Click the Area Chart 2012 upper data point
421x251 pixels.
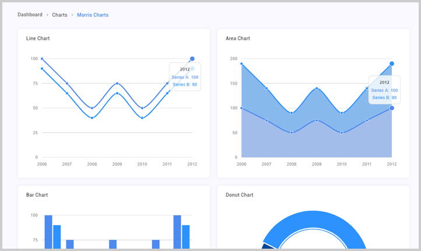pos(392,64)
